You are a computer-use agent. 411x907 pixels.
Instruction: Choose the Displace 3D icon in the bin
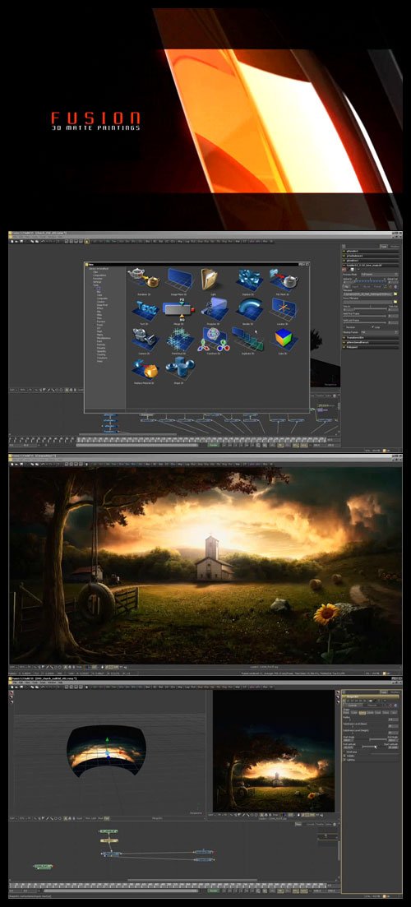pyautogui.click(x=250, y=278)
